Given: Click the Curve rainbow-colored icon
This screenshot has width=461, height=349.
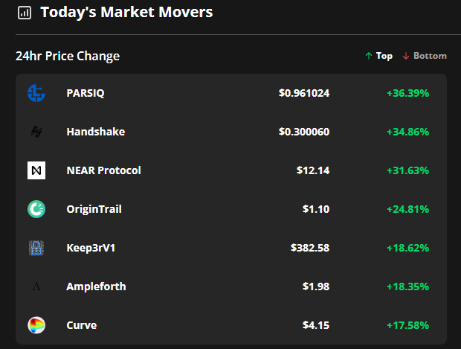Looking at the screenshot, I should [36, 325].
